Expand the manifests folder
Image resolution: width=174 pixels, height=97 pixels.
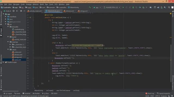click(x=5, y=17)
